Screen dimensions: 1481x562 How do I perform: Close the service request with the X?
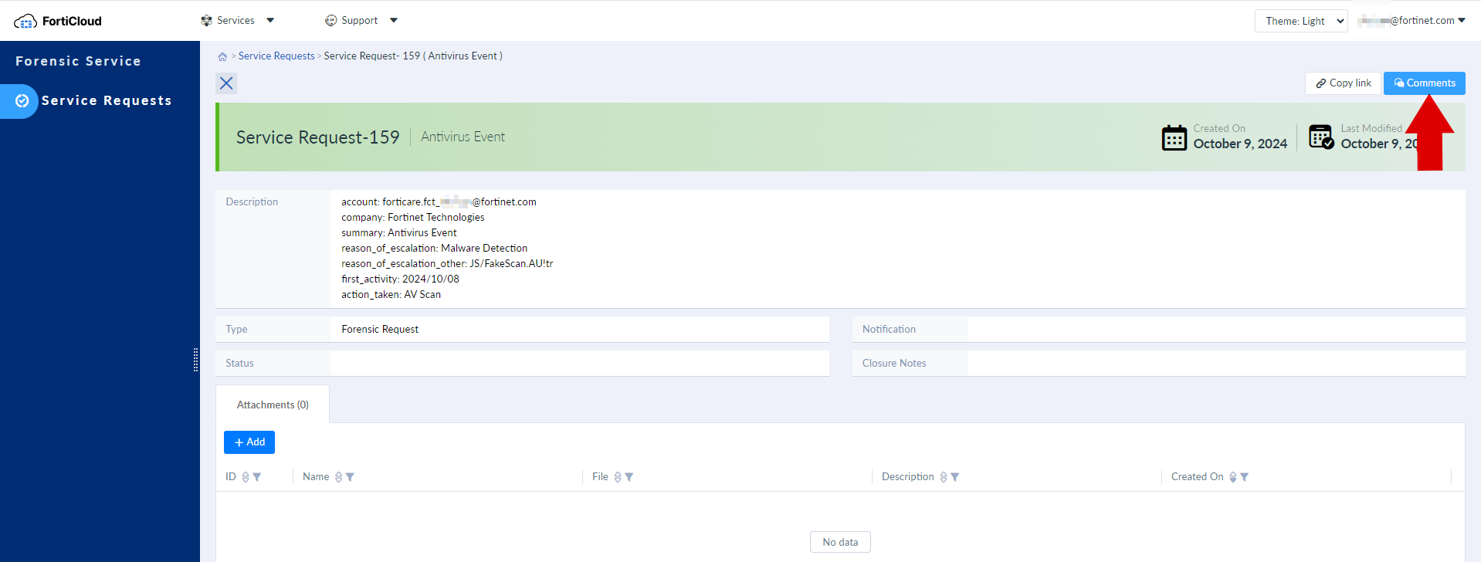[x=226, y=83]
